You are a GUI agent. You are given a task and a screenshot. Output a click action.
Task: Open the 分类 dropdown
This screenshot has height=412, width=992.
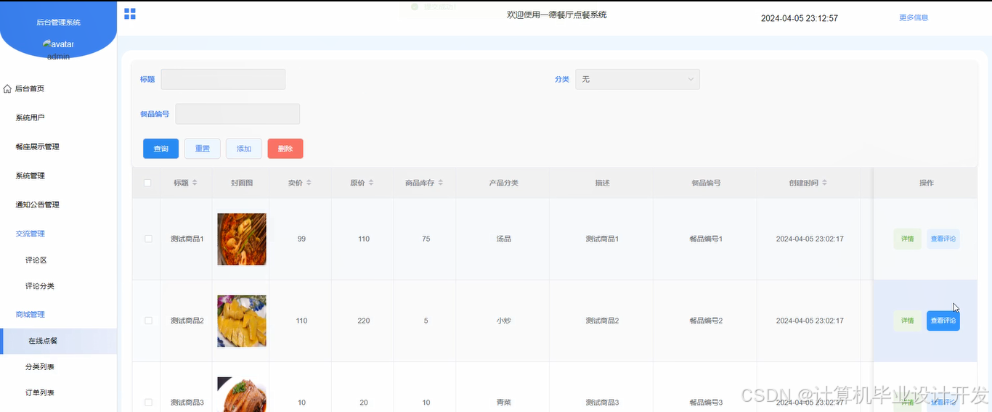(638, 79)
